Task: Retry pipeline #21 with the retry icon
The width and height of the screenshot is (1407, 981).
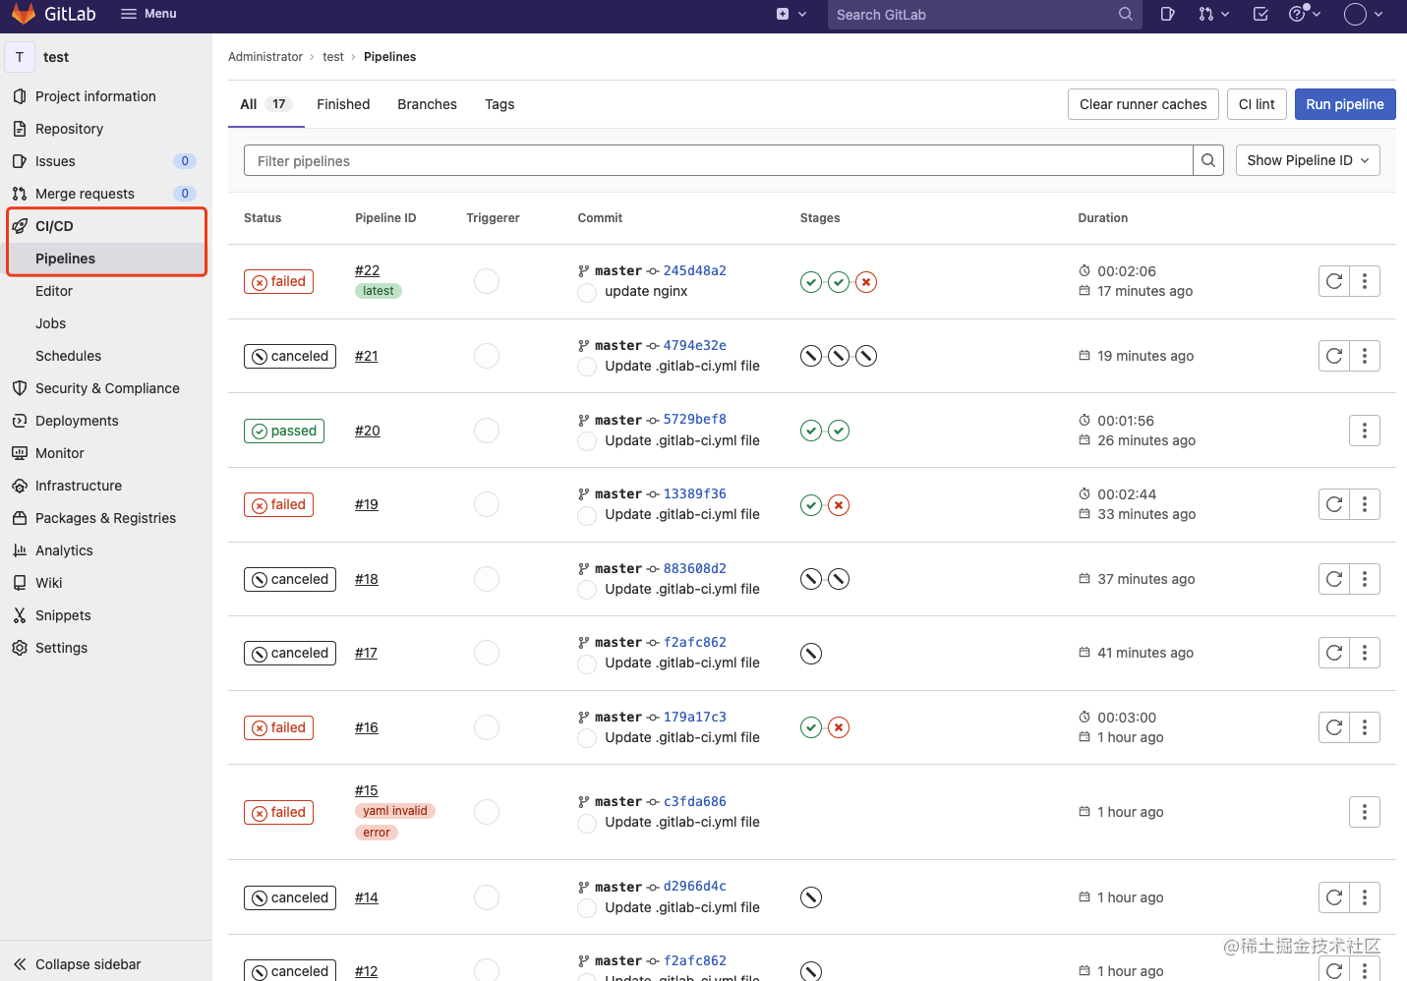Action: (x=1334, y=356)
